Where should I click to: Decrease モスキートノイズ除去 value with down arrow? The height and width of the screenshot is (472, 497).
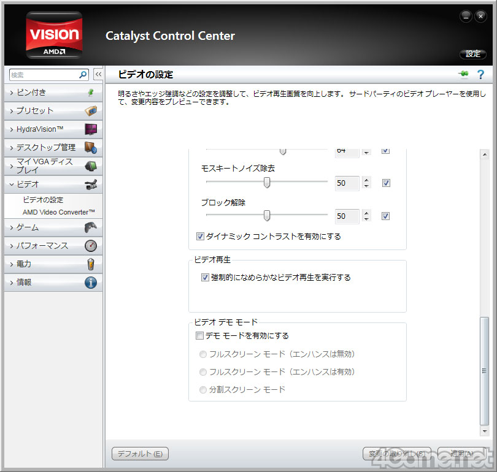coord(366,186)
